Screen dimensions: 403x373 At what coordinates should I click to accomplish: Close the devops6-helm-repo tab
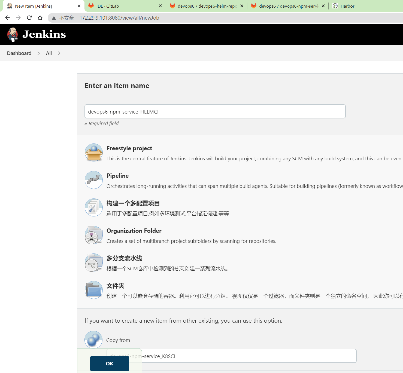pos(242,6)
